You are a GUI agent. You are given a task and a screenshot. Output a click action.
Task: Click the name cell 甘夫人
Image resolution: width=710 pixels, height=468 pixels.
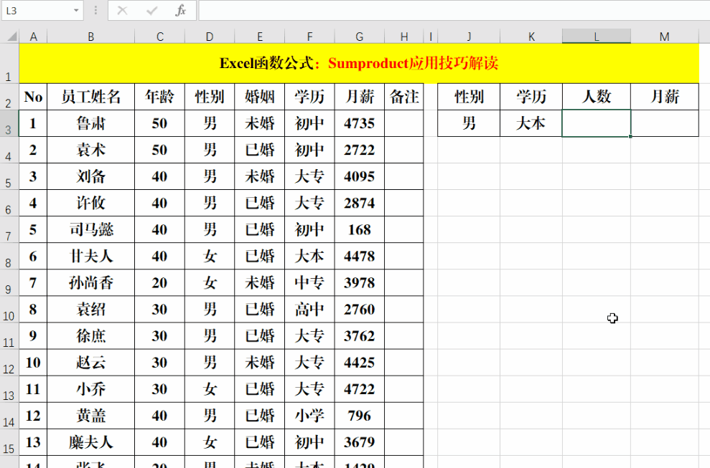click(91, 257)
